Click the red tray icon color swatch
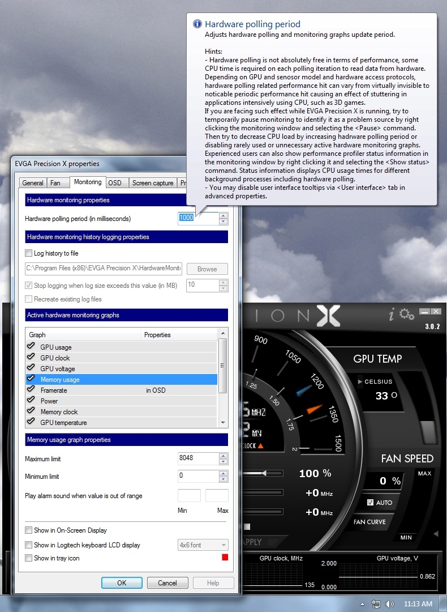Screen dimensions: 447x612 225,558
